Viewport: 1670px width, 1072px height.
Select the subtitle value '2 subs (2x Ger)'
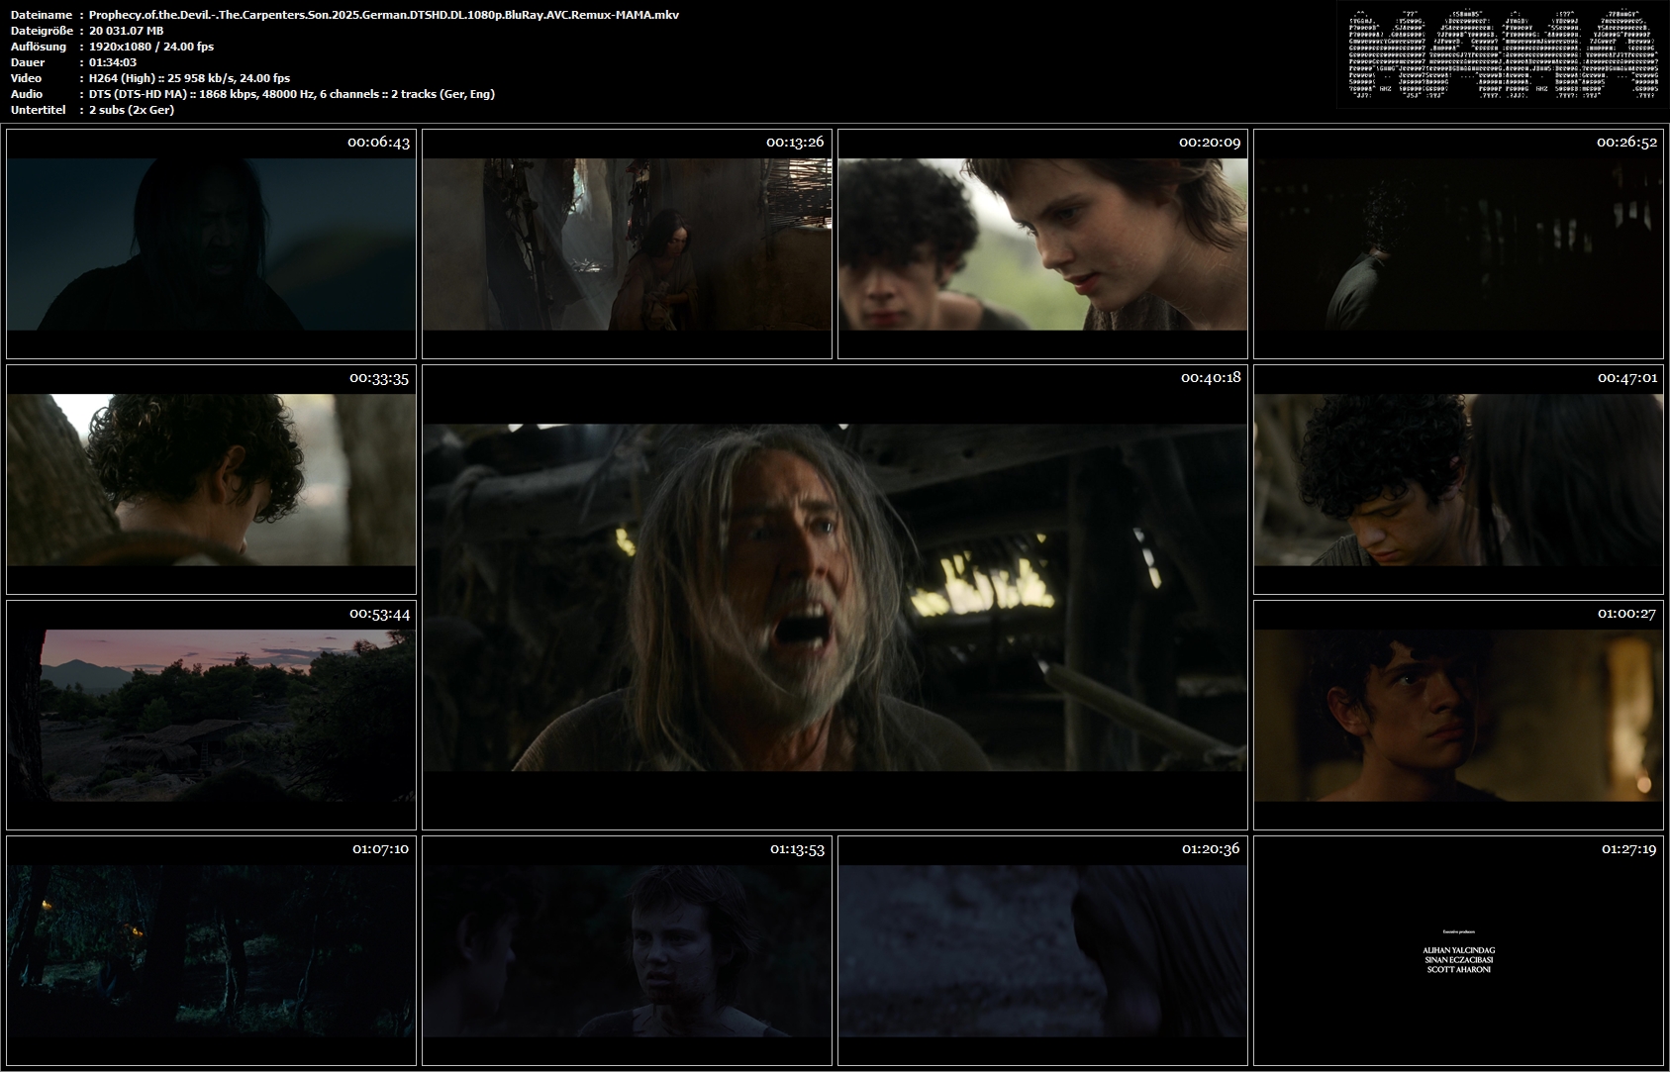click(x=132, y=110)
